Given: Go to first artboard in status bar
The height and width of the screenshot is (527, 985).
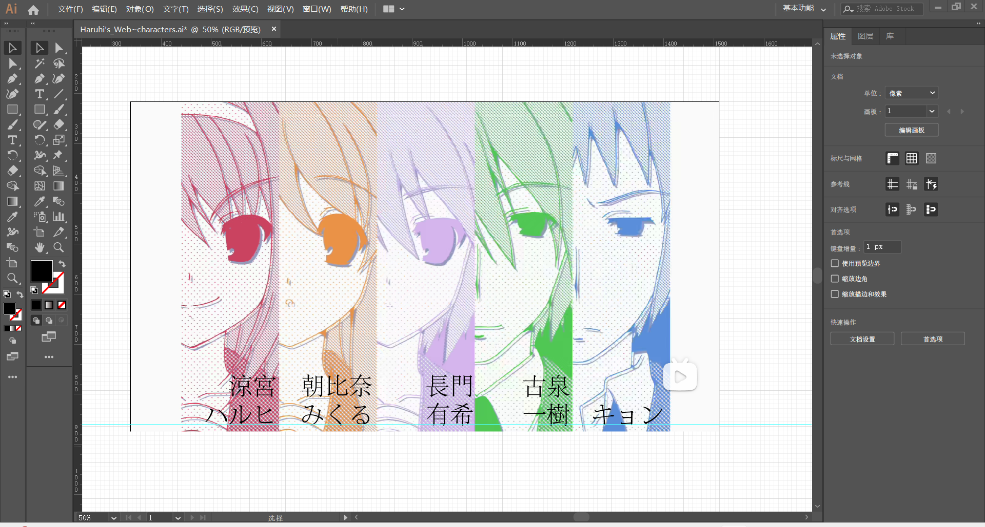Looking at the screenshot, I should click(x=128, y=518).
